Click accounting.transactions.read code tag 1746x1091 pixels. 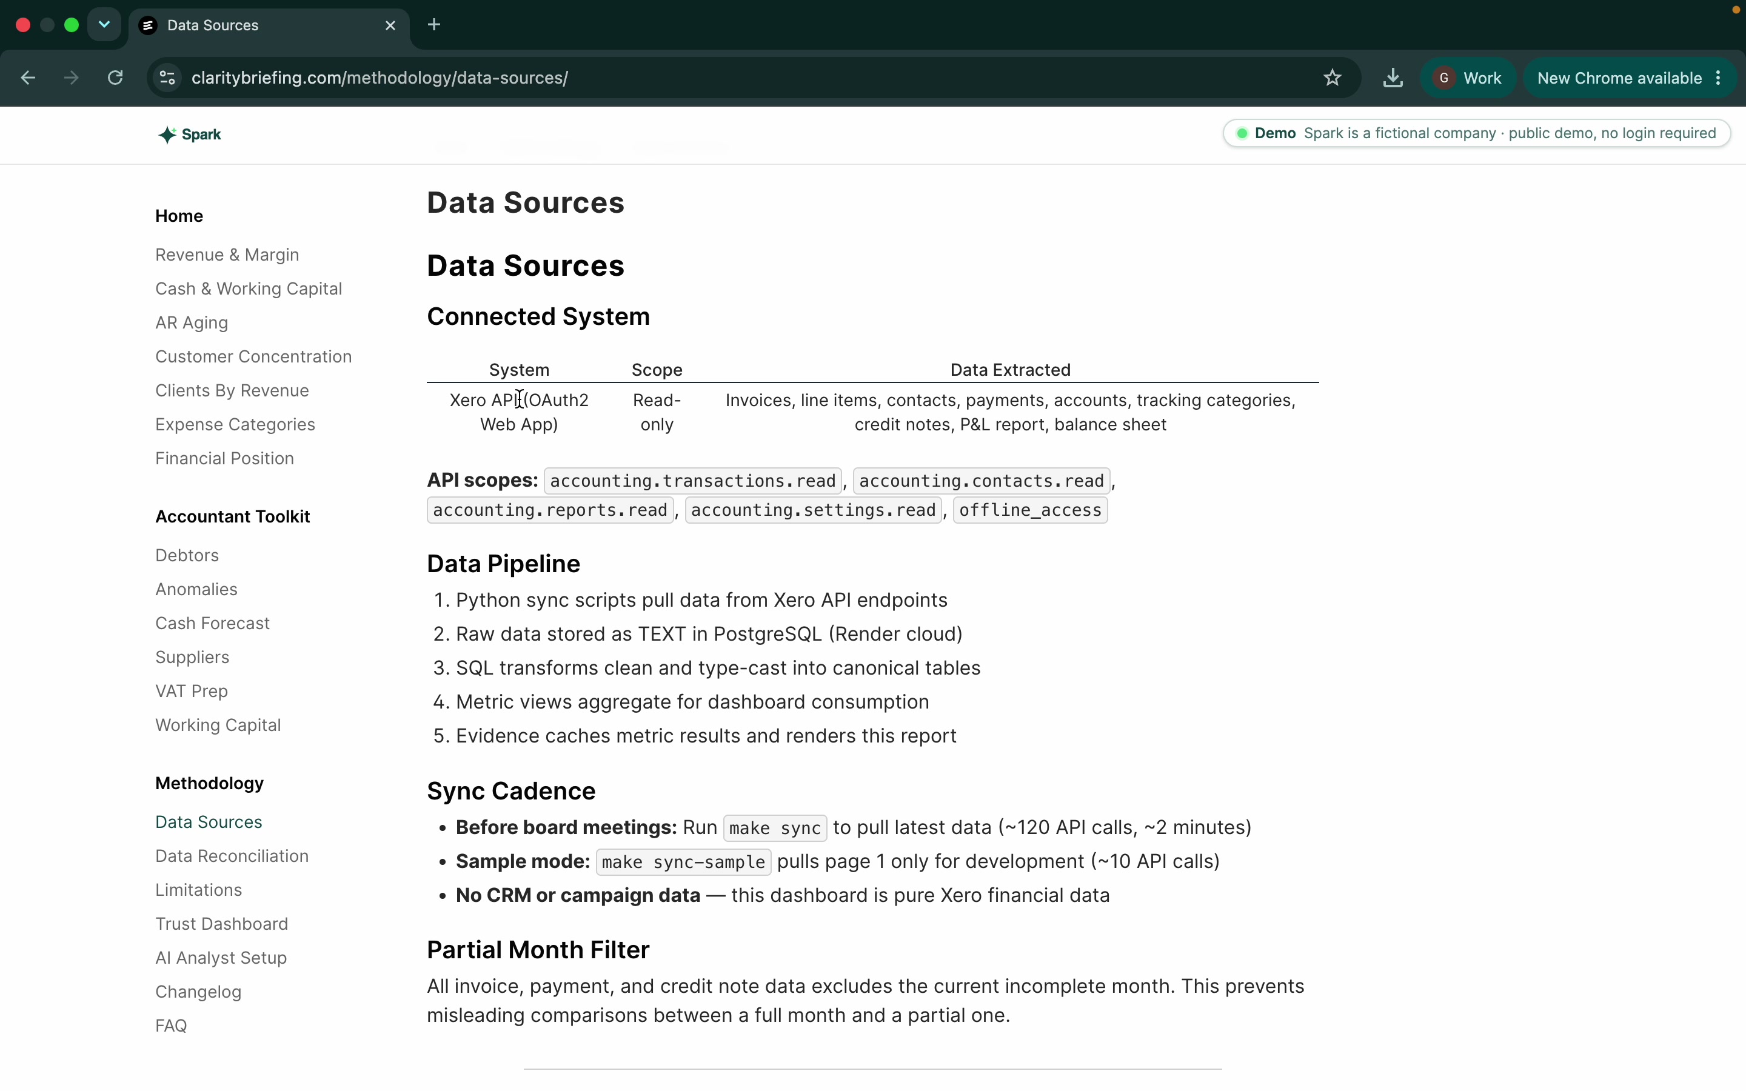pos(692,481)
